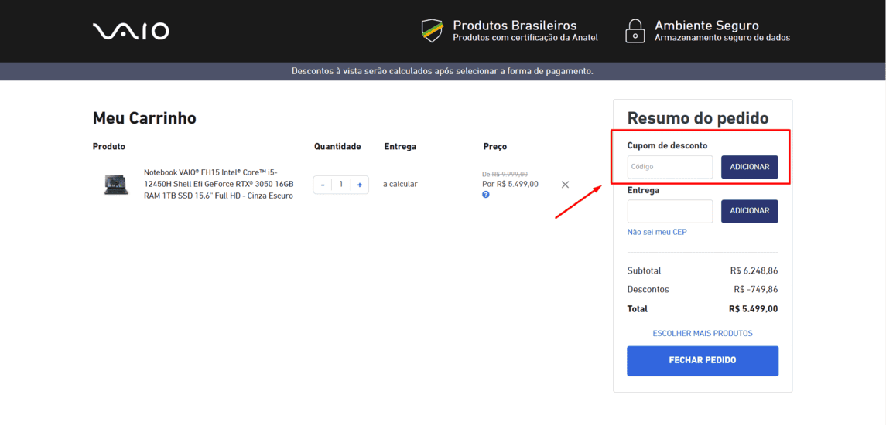Click the 'Ambiente Seguro' heading text
Image resolution: width=886 pixels, height=425 pixels.
(706, 25)
